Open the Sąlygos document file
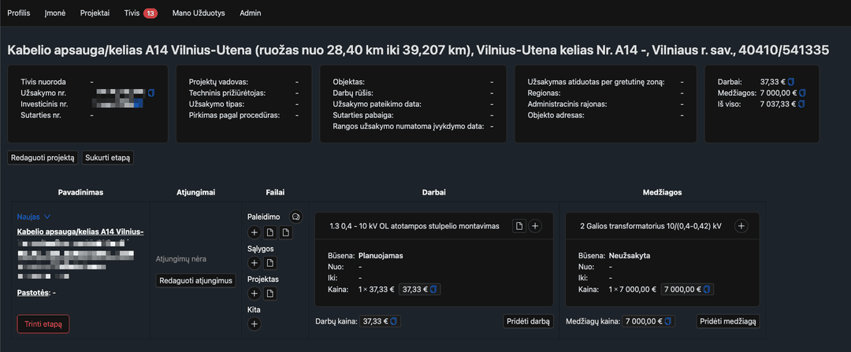This screenshot has width=851, height=352. (x=269, y=264)
